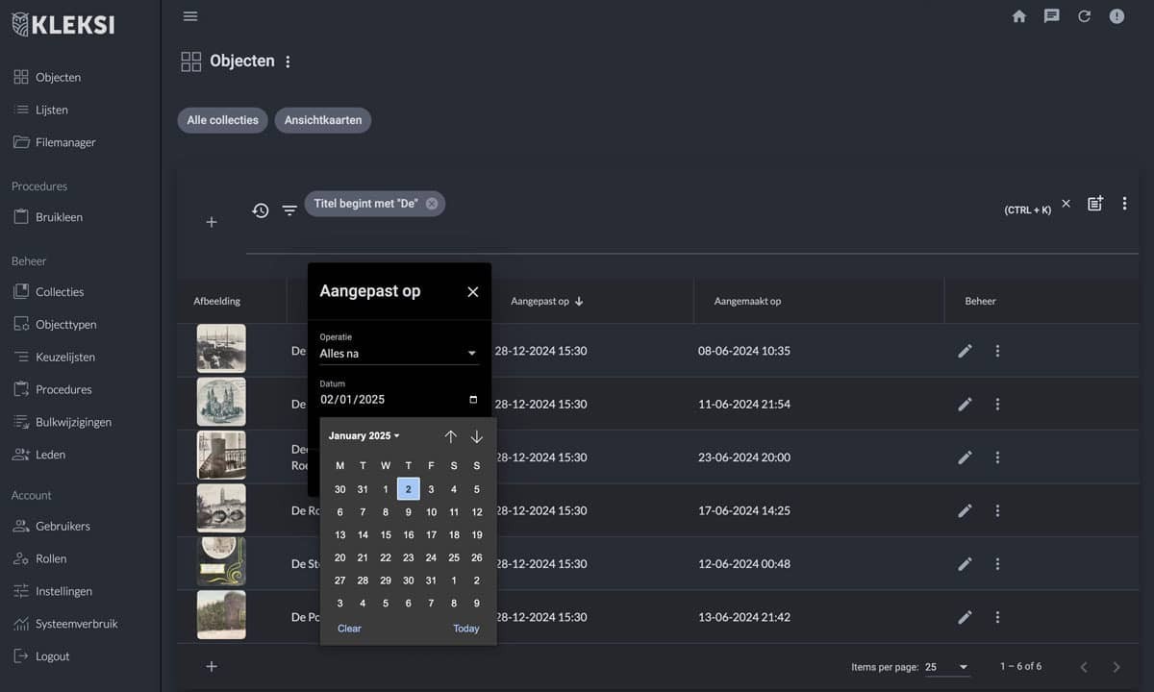
Task: Edit the first row with pencil icon
Action: coord(965,351)
